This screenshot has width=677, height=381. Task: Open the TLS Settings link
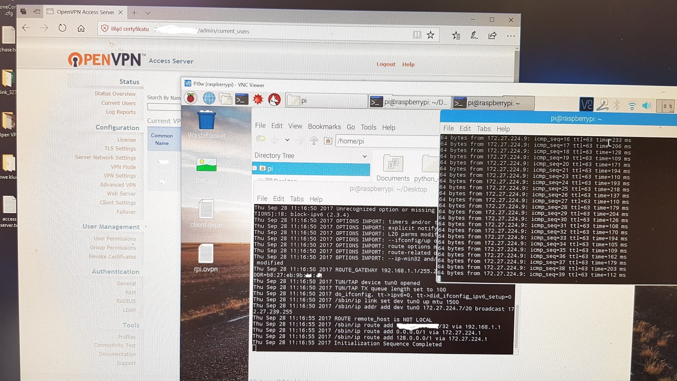pyautogui.click(x=120, y=149)
